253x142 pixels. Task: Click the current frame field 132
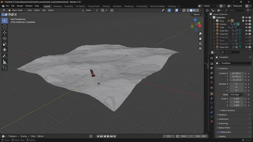point(169,136)
